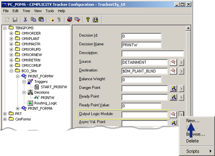Click popup arrow next to Output Logic Module

pos(181,115)
